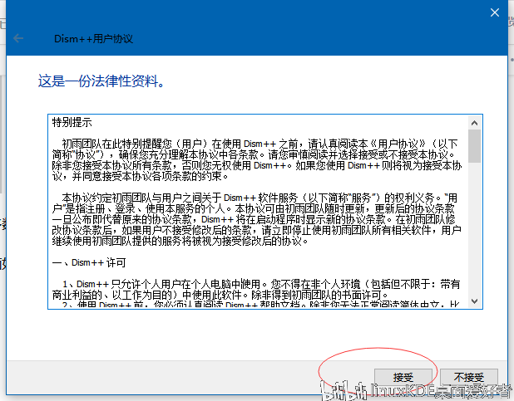Click the Dism++用户协议 dialog title
This screenshot has height=401, width=514.
tap(93, 39)
